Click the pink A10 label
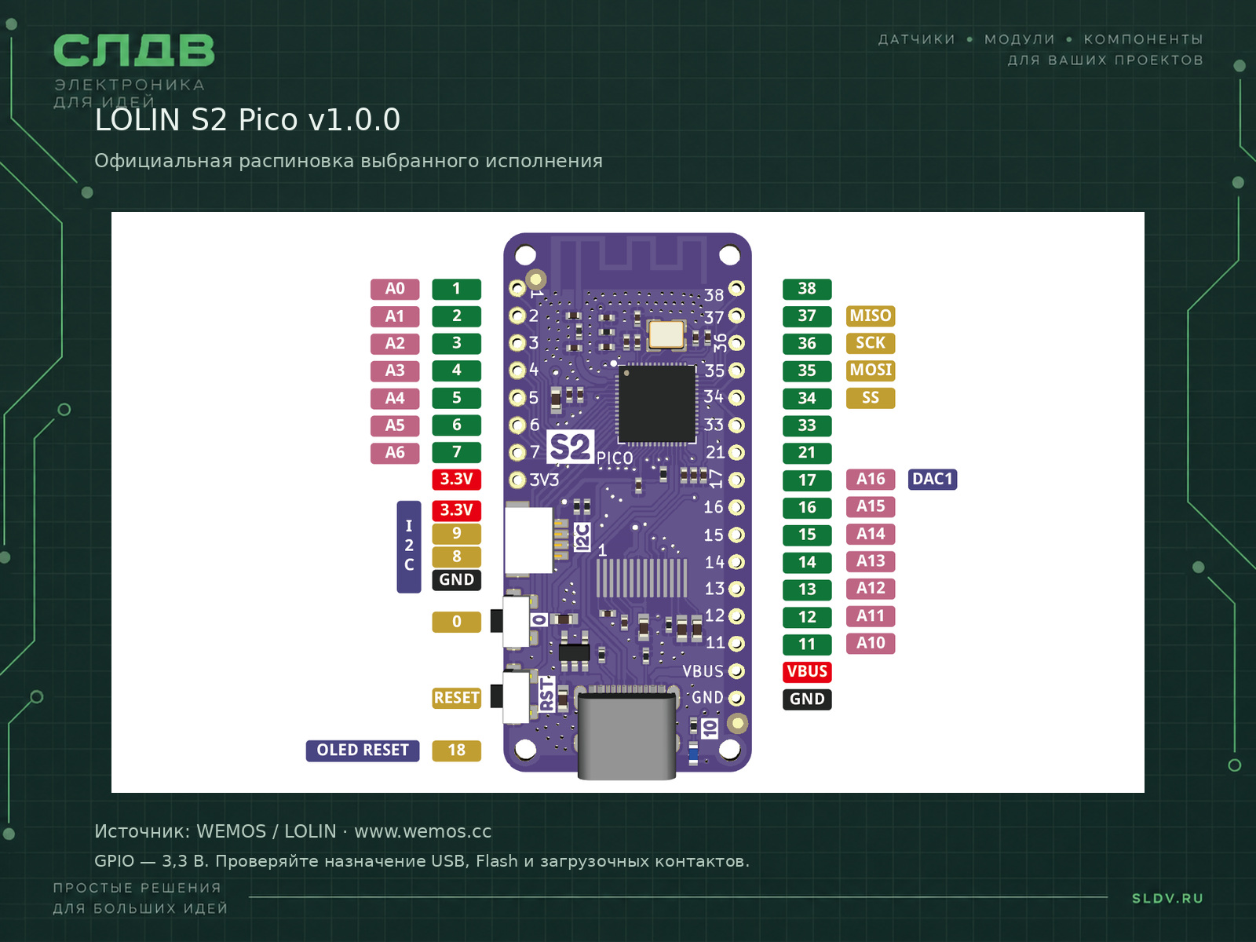 point(871,644)
